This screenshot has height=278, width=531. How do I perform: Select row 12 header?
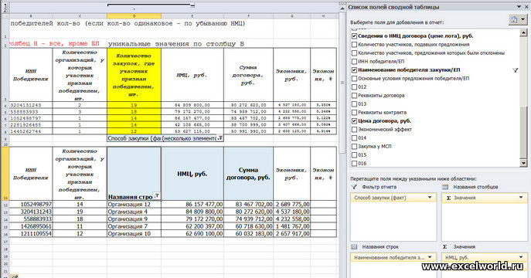click(5, 205)
